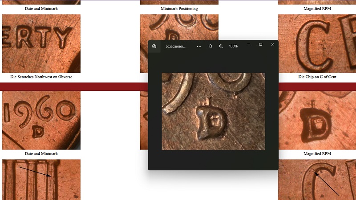
Task: Zoom in with the plus magnifier
Action: click(x=221, y=47)
